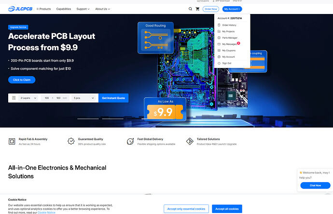Open My Messages in account menu
Screen dimensions: 333x214
click(229, 44)
